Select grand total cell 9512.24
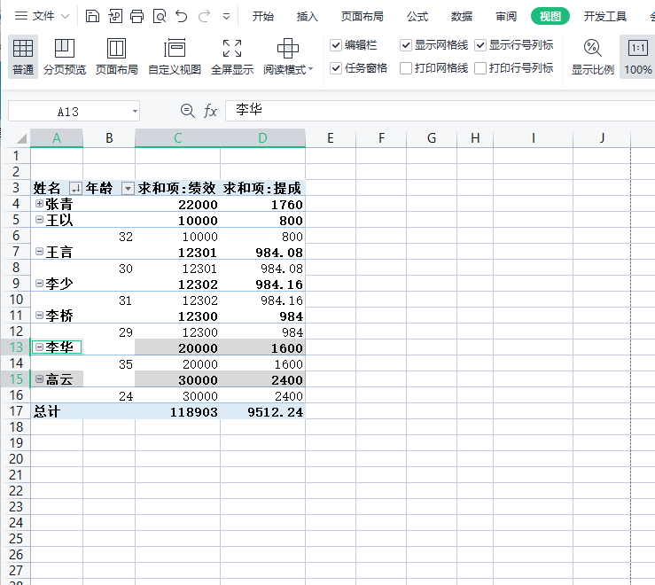 point(262,411)
